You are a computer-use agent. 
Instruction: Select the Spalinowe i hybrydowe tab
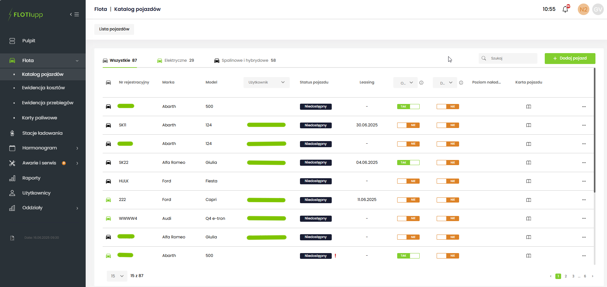point(245,60)
